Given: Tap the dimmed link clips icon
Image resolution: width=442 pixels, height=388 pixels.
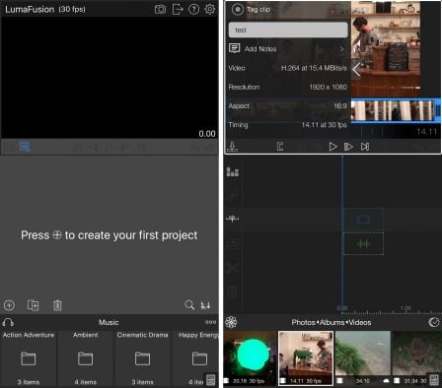Looking at the screenshot, I should click(233, 196).
